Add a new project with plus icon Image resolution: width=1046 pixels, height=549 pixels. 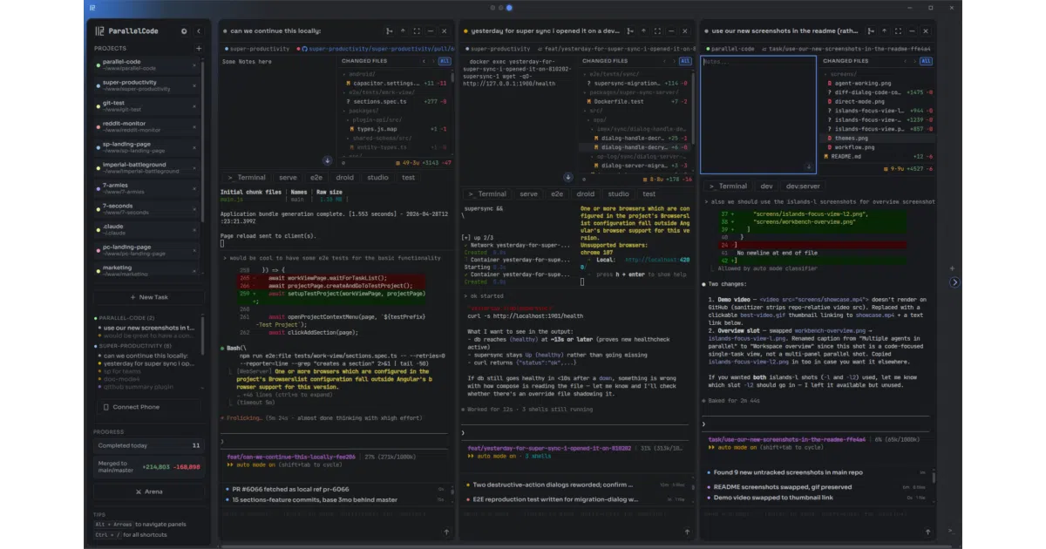coord(199,49)
